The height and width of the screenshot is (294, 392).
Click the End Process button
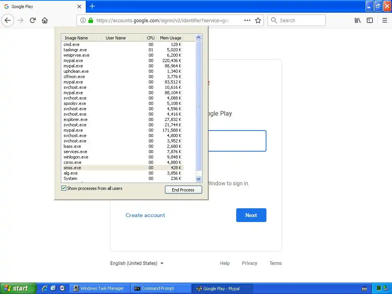183,190
